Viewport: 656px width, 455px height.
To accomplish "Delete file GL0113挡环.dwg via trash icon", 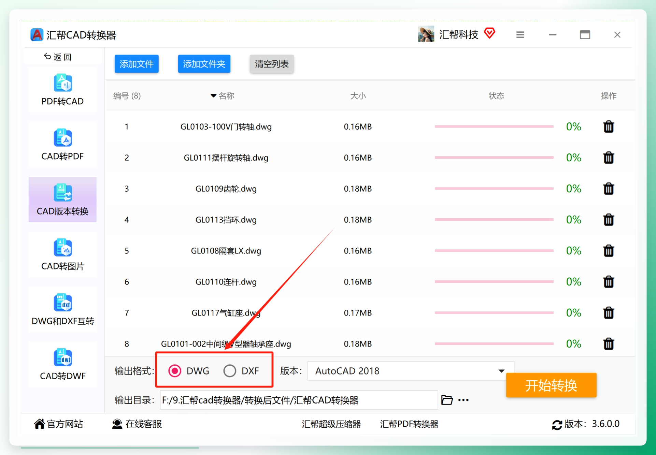I will coord(609,220).
